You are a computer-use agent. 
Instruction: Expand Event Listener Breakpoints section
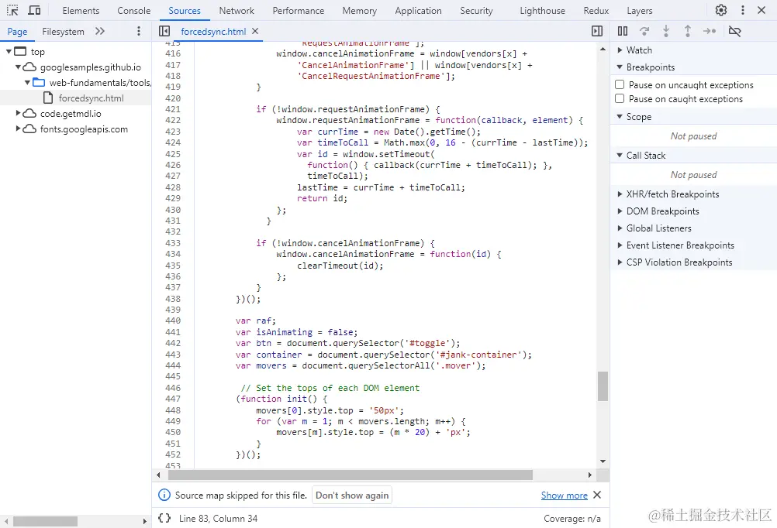(x=620, y=245)
